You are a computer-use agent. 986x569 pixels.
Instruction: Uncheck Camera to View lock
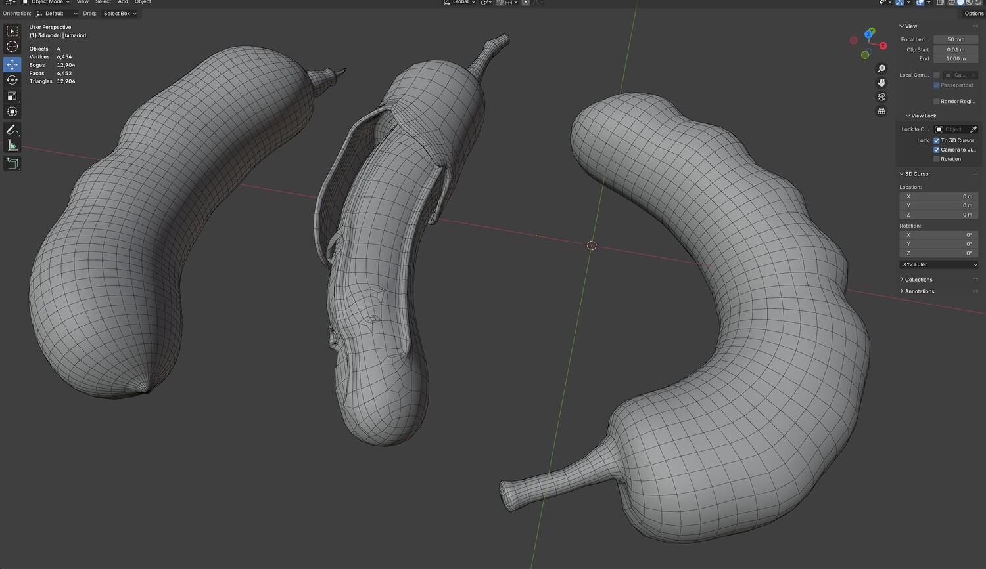tap(937, 150)
